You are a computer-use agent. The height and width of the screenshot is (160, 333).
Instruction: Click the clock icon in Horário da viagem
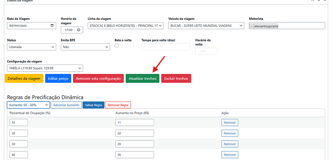coord(79,30)
